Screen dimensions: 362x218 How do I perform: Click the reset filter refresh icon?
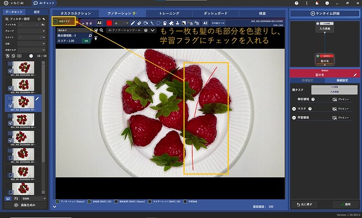(39, 19)
